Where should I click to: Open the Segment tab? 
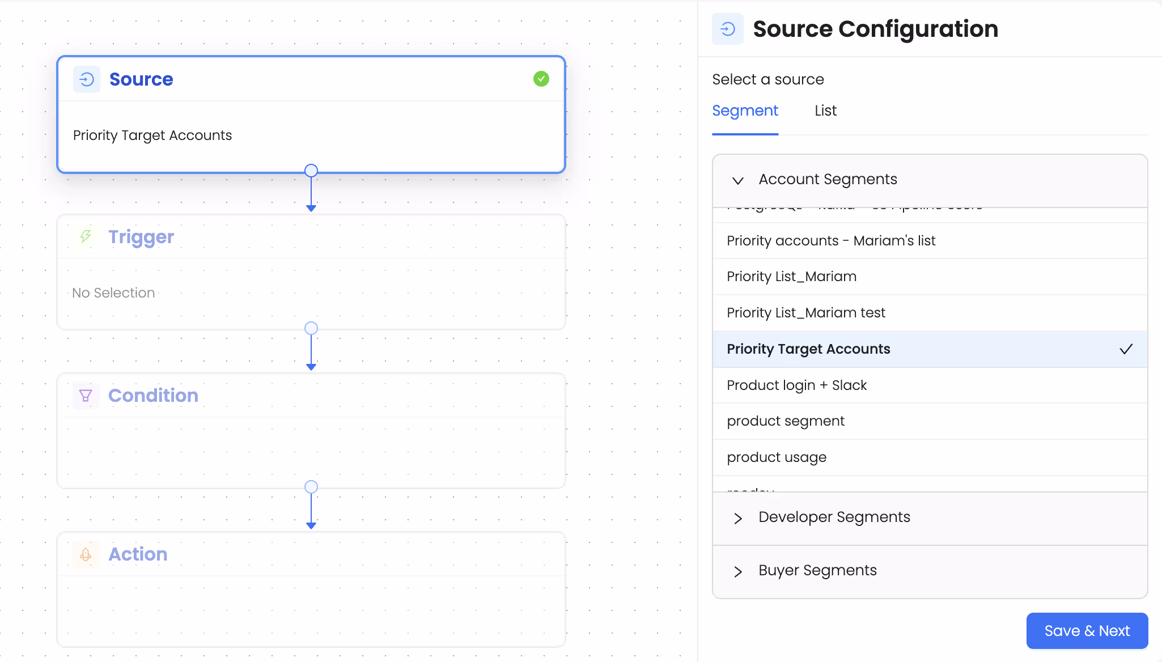pos(745,111)
